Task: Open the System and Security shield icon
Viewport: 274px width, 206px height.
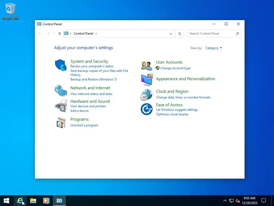Action: (61, 65)
